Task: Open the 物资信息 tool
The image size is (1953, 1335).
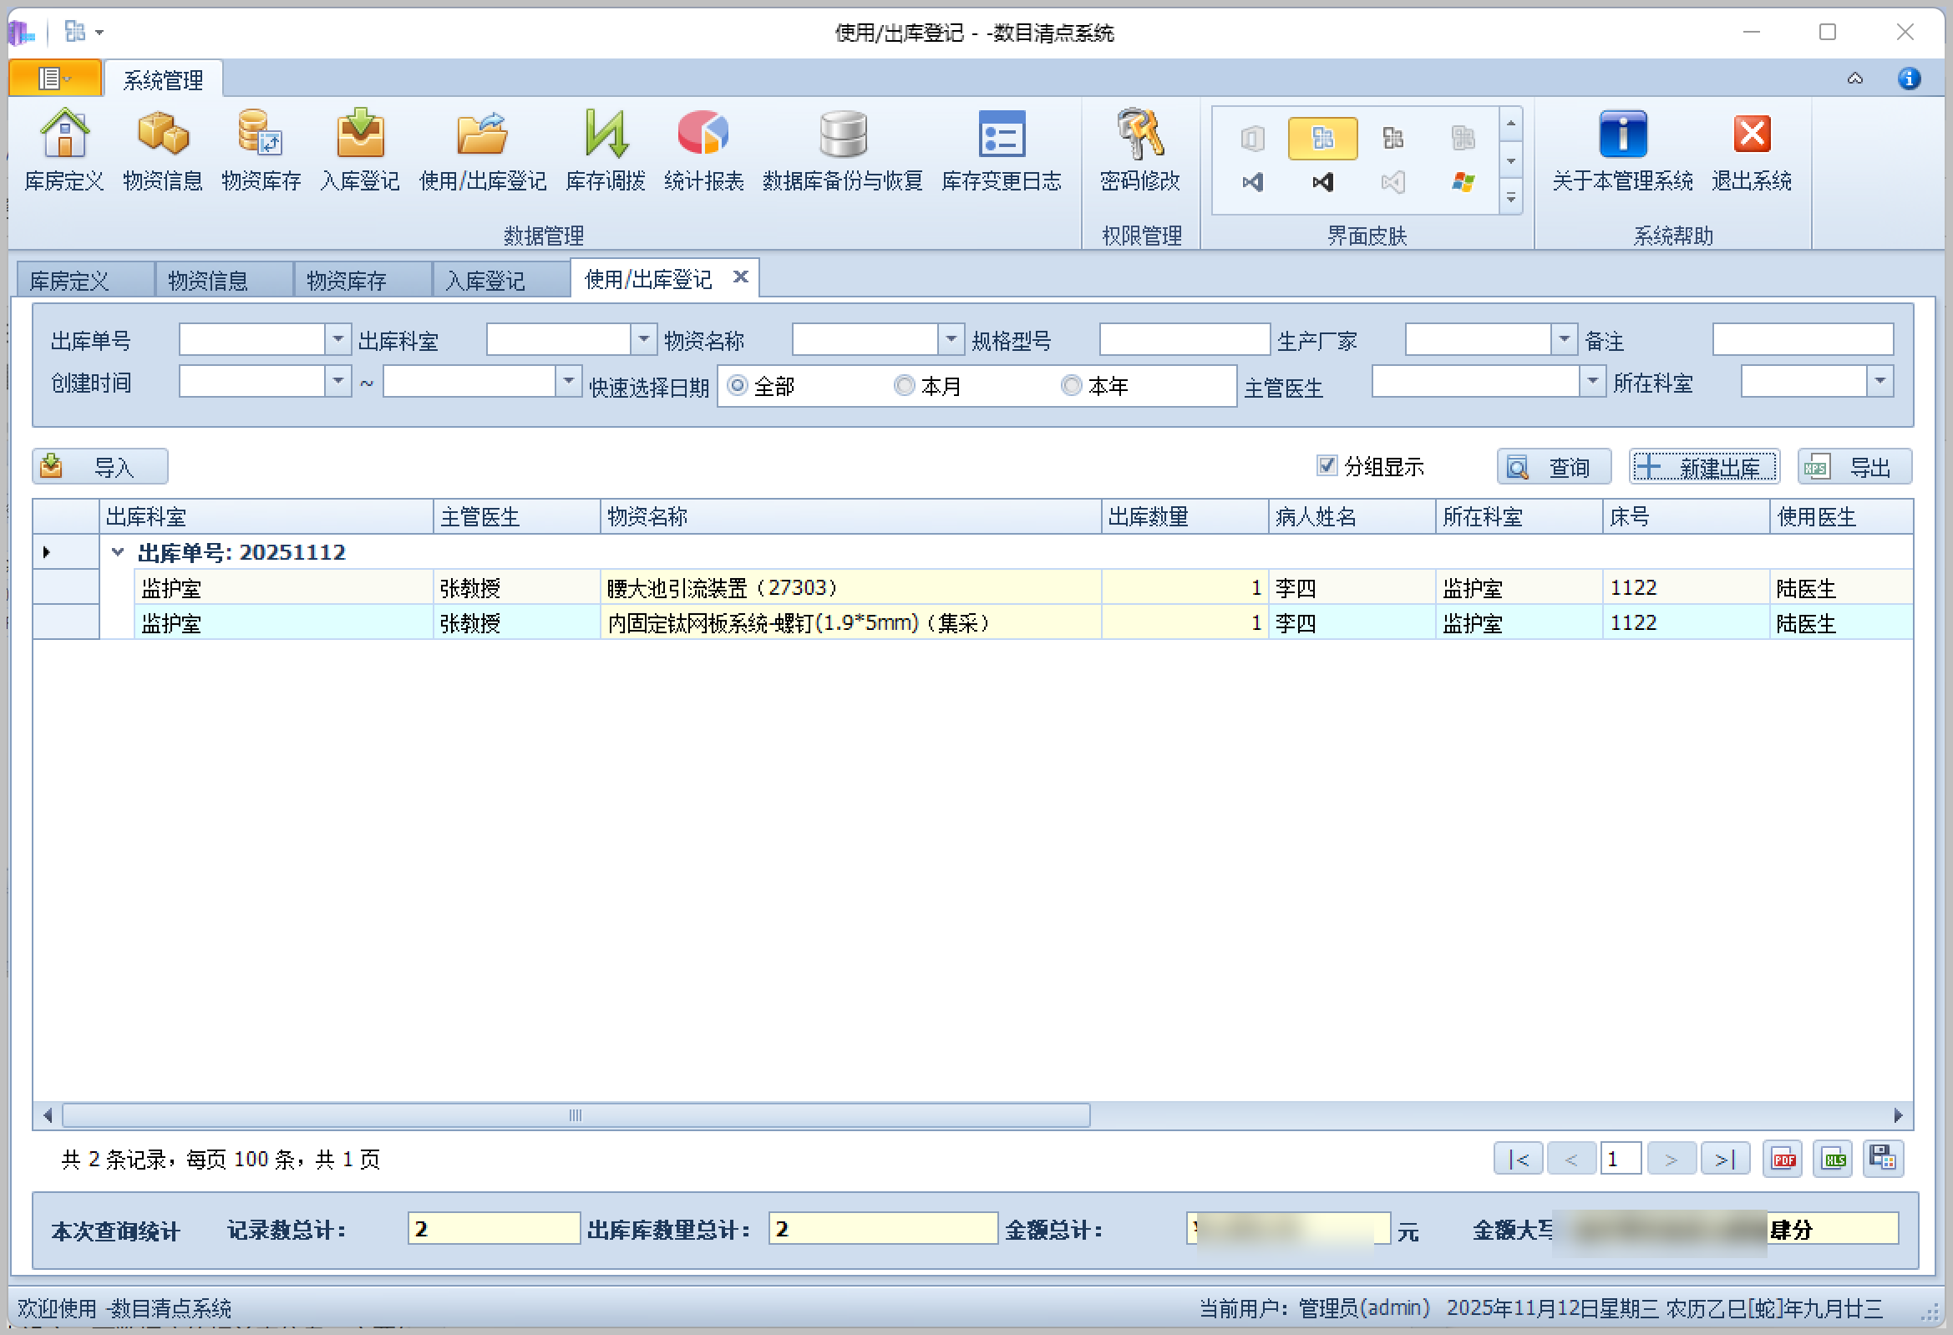Action: (x=163, y=151)
